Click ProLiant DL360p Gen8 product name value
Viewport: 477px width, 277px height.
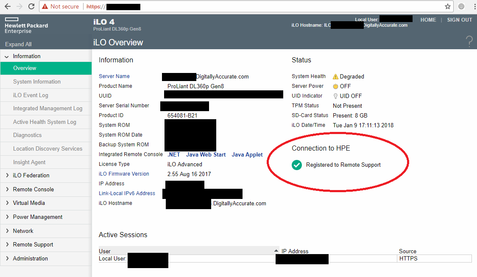coord(195,86)
